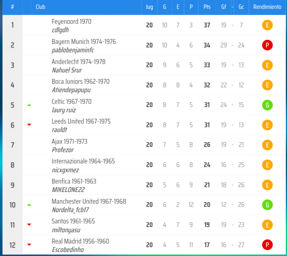Click red down arrow beside Real Madrid

point(29,245)
